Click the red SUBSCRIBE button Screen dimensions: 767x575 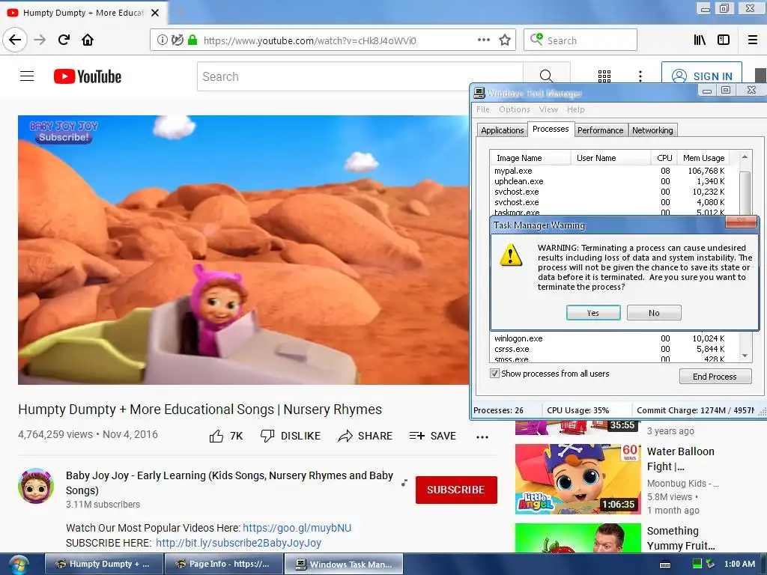456,490
